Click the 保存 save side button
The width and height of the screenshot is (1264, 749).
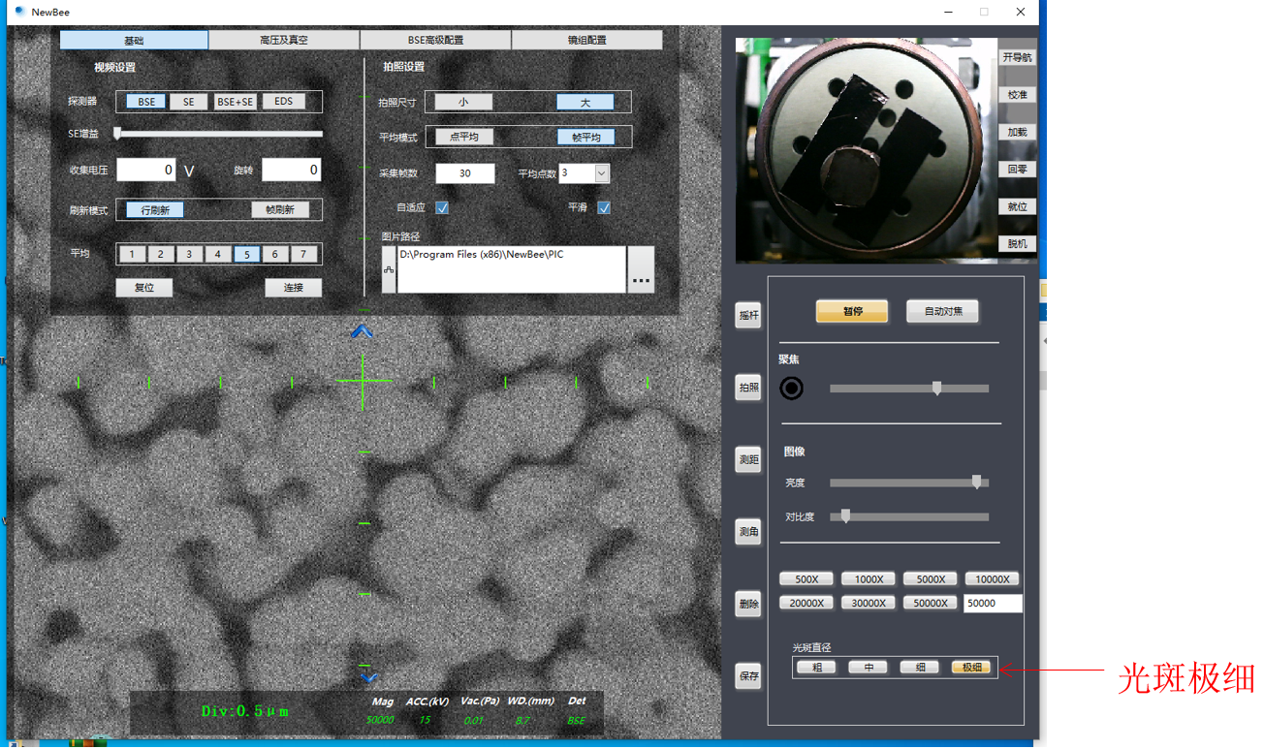click(748, 676)
